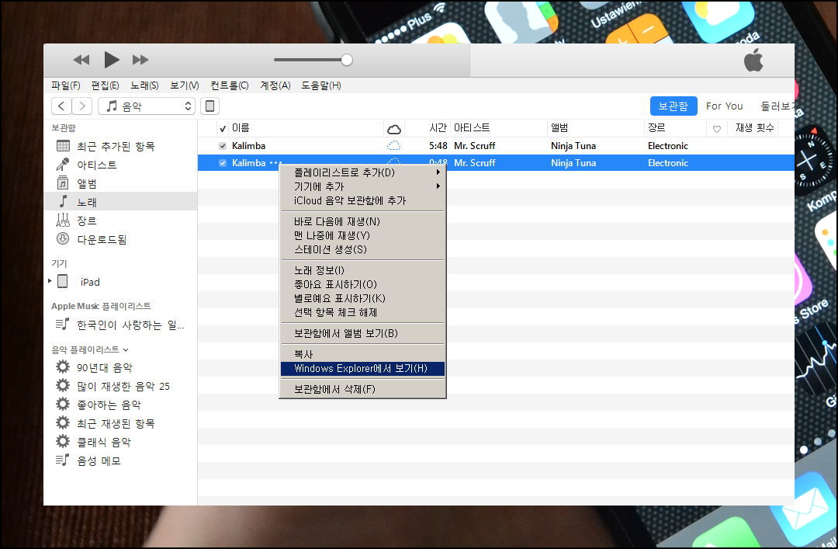Choose 맨 나중에 재생(Y)

coord(363,235)
